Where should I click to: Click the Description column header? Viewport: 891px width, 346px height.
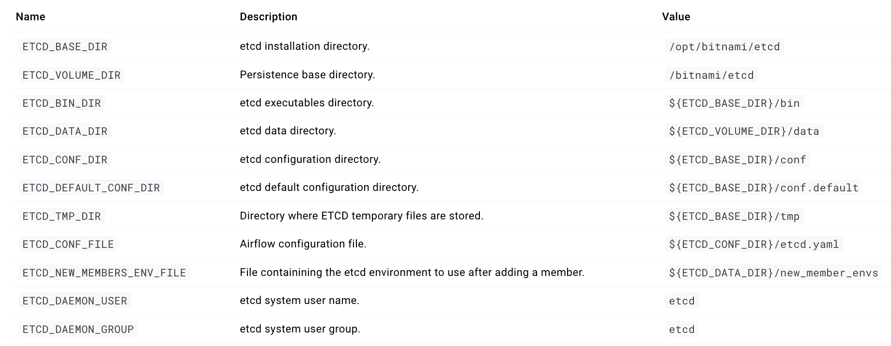point(268,17)
